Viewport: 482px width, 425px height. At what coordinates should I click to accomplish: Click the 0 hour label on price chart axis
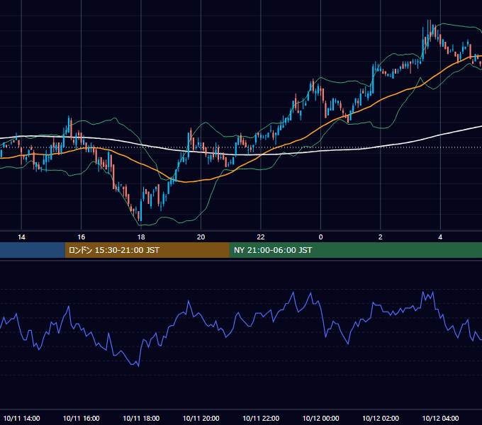[320, 237]
